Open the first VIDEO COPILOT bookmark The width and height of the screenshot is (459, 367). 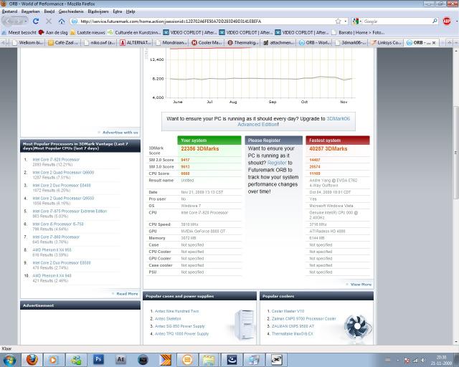tap(189, 32)
